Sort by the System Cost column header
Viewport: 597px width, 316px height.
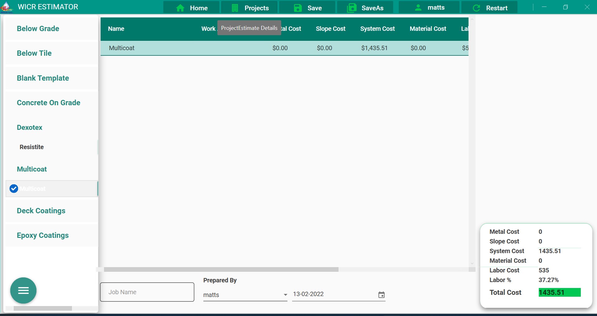(x=377, y=29)
